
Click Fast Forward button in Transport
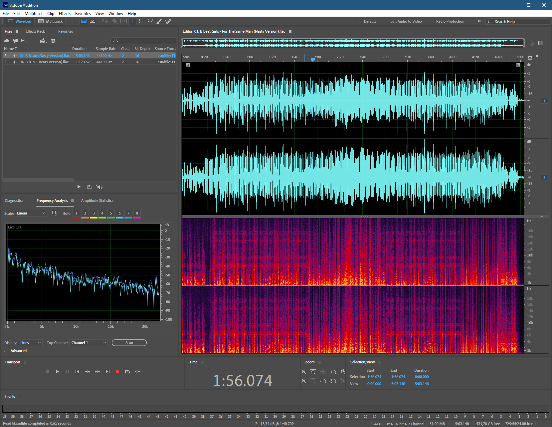[x=97, y=371]
